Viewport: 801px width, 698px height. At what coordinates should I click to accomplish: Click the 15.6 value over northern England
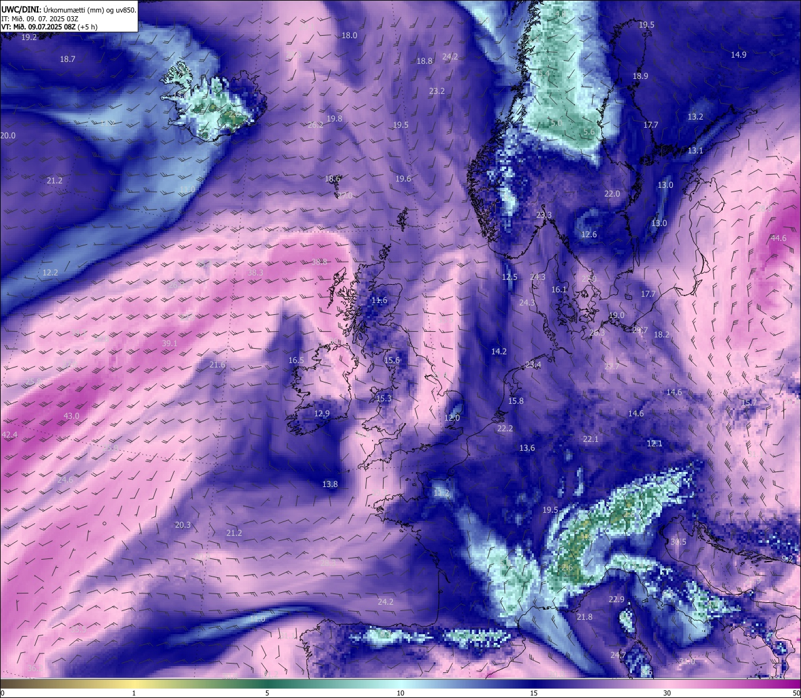click(392, 361)
